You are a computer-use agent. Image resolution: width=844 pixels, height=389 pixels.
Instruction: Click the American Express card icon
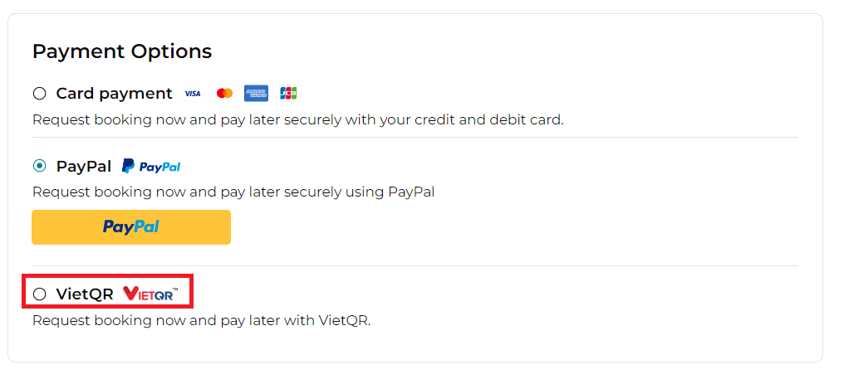tap(256, 94)
